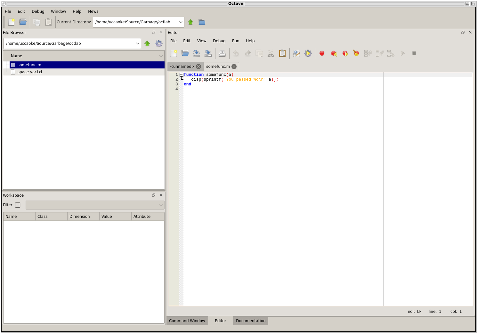477x333 pixels.
Task: Click New File icon in main toolbar
Action: (12, 22)
